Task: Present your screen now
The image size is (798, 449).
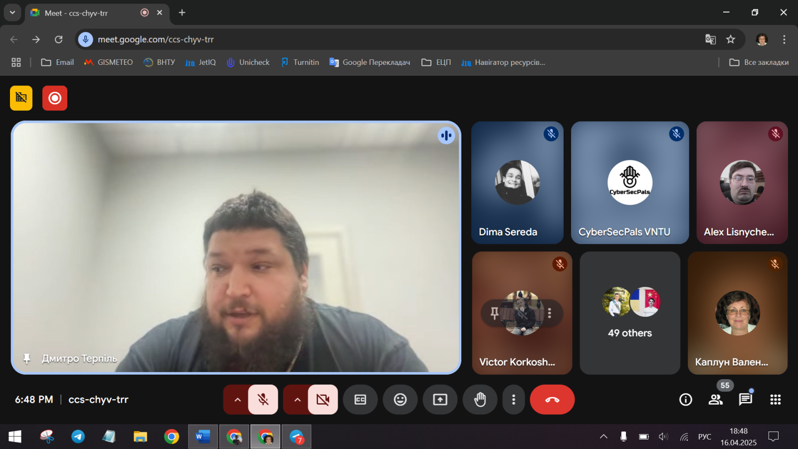Action: point(440,400)
